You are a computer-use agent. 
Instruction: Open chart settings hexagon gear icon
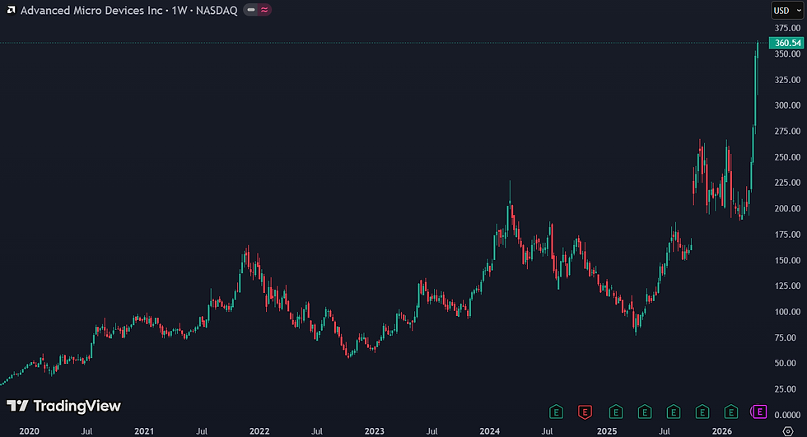(x=788, y=431)
